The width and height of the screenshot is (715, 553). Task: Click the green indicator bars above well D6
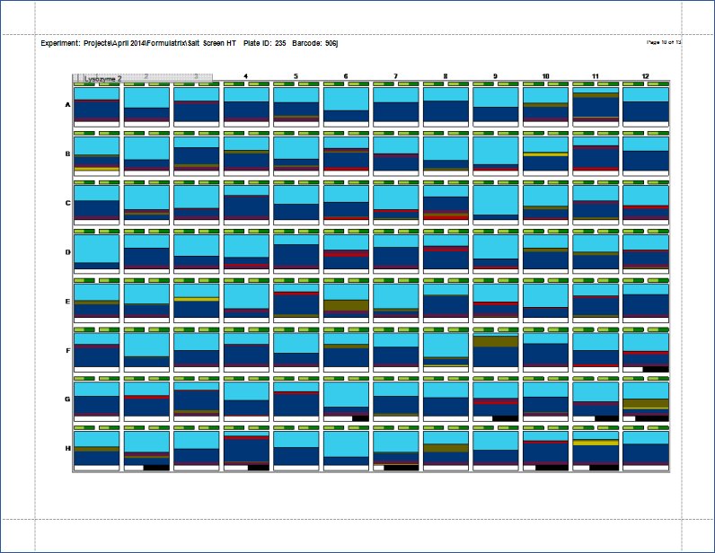(346, 231)
